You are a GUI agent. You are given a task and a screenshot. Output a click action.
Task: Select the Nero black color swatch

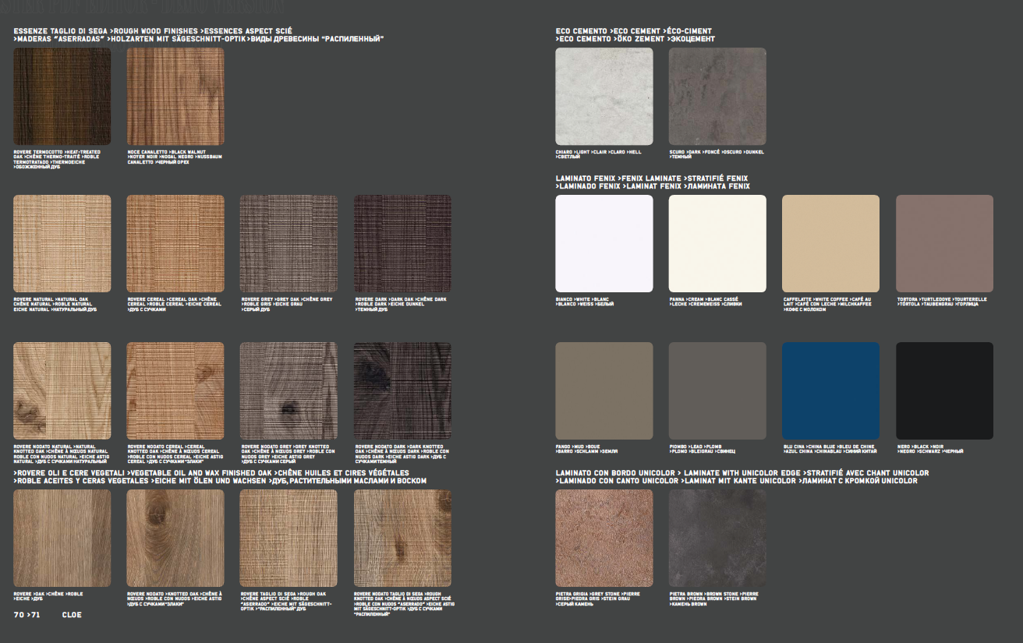pos(944,390)
